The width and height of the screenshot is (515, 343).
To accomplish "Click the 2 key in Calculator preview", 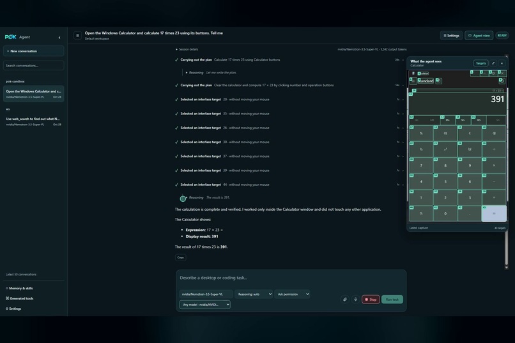I will point(445,197).
